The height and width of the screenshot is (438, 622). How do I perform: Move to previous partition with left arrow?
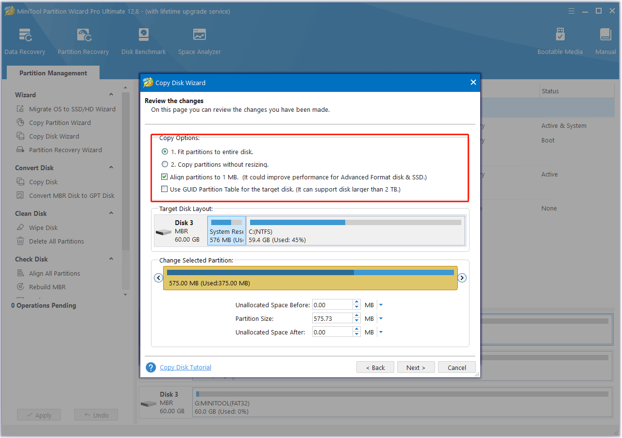click(158, 278)
